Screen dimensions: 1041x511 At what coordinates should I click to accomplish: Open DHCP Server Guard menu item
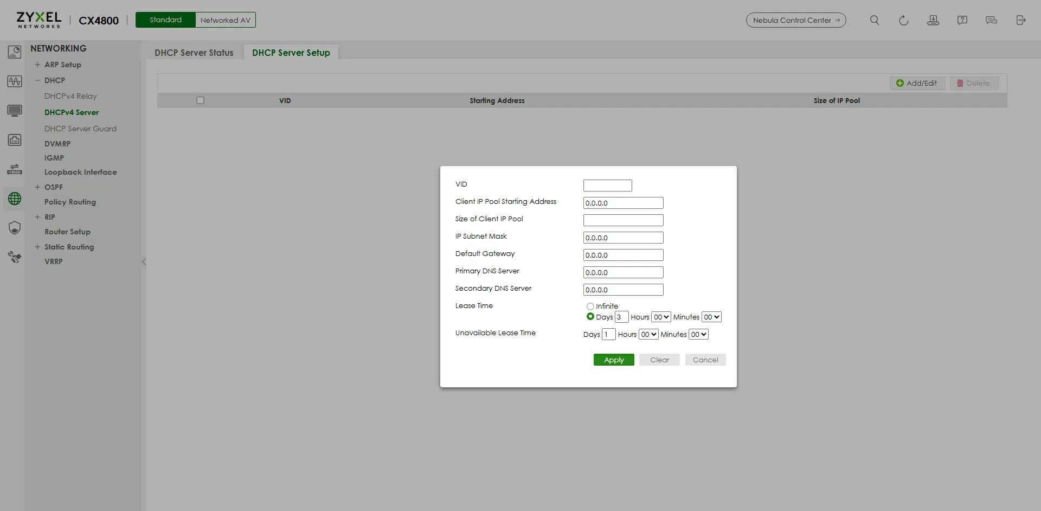point(80,129)
